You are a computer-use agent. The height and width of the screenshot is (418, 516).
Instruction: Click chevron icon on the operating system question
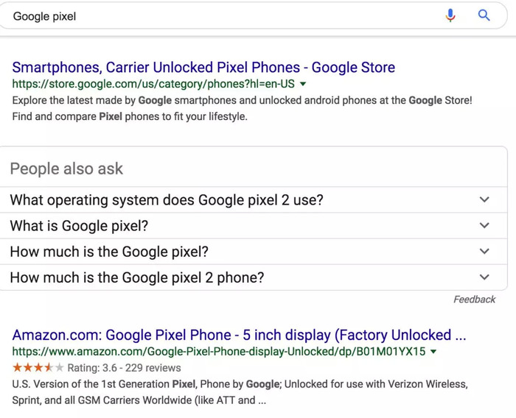tap(484, 199)
